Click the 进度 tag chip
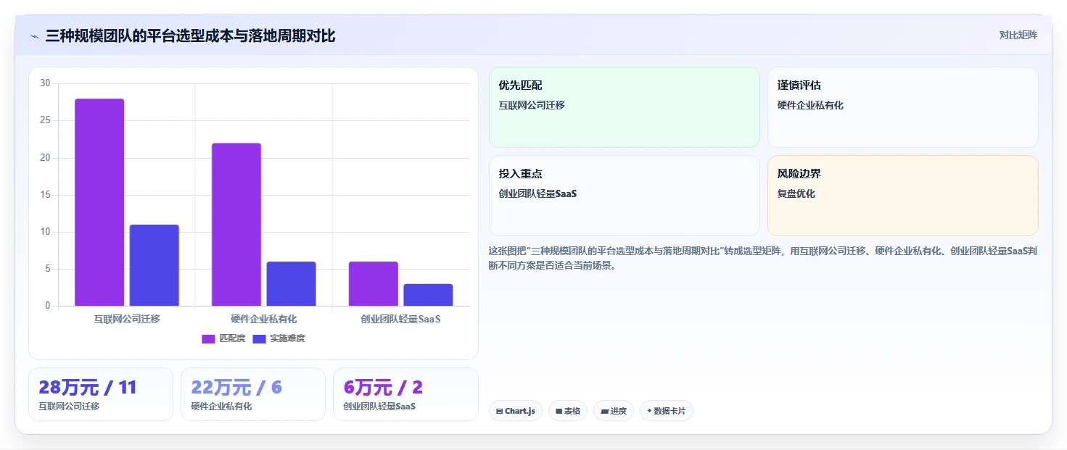This screenshot has width=1067, height=450. pyautogui.click(x=614, y=411)
